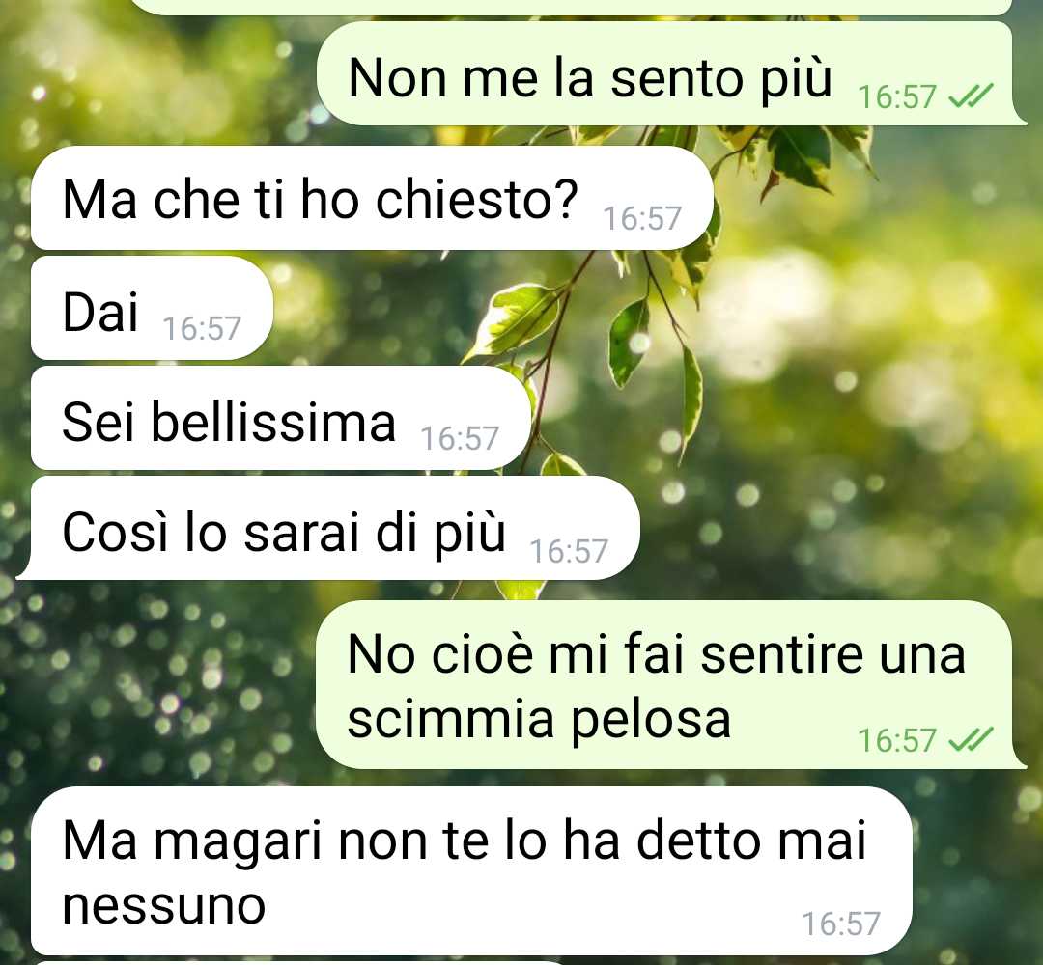1043x965 pixels.
Task: Tap the 'Dai' message bubble
Action: (x=153, y=309)
